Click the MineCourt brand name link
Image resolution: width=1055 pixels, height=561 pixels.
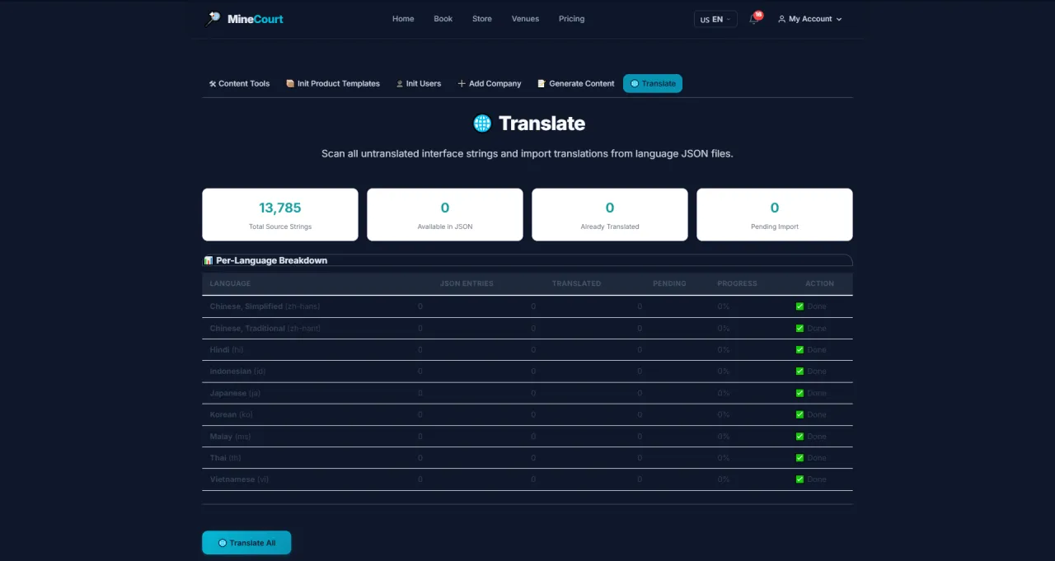pos(256,19)
